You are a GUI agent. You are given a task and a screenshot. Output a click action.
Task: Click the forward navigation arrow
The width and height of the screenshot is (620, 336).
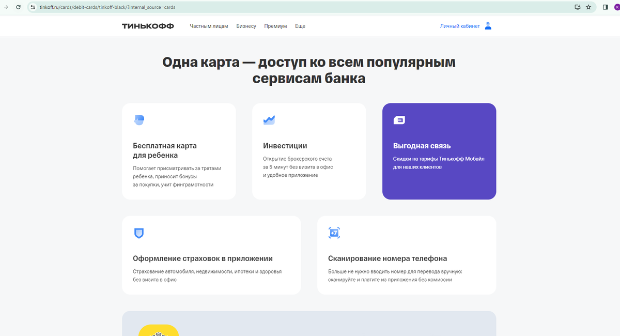click(6, 7)
